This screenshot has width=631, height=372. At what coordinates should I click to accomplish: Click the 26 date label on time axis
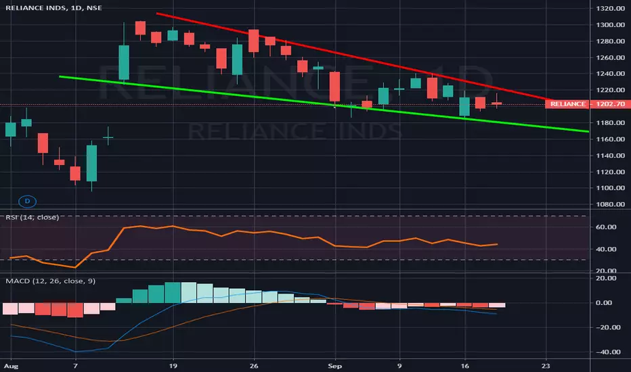click(x=253, y=366)
